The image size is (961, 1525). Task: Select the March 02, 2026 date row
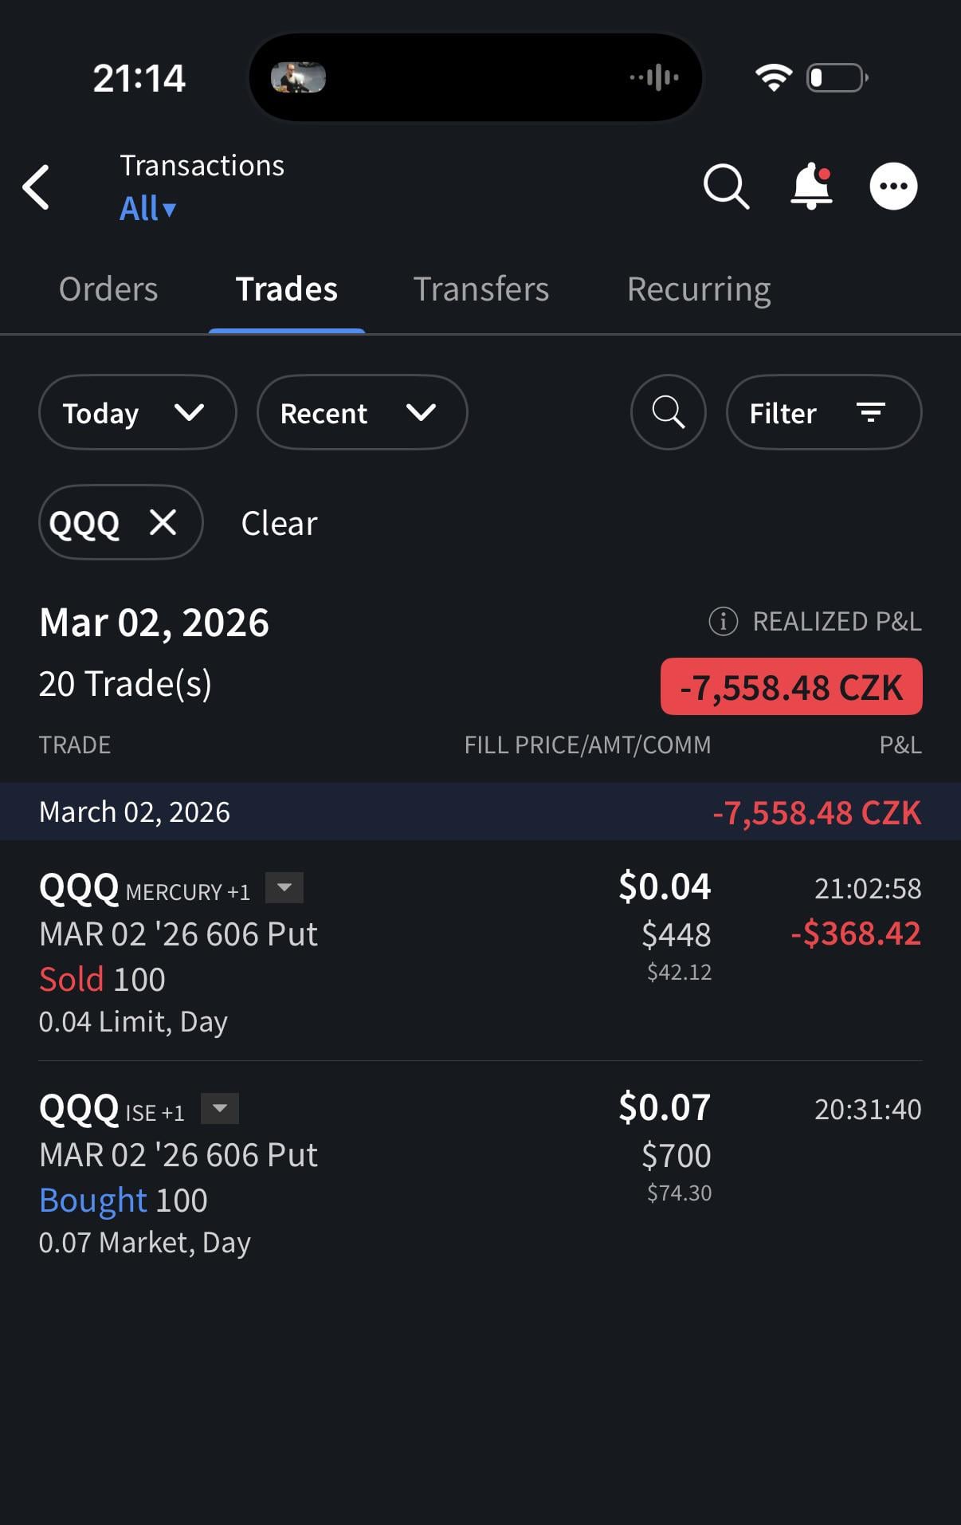[x=480, y=812]
